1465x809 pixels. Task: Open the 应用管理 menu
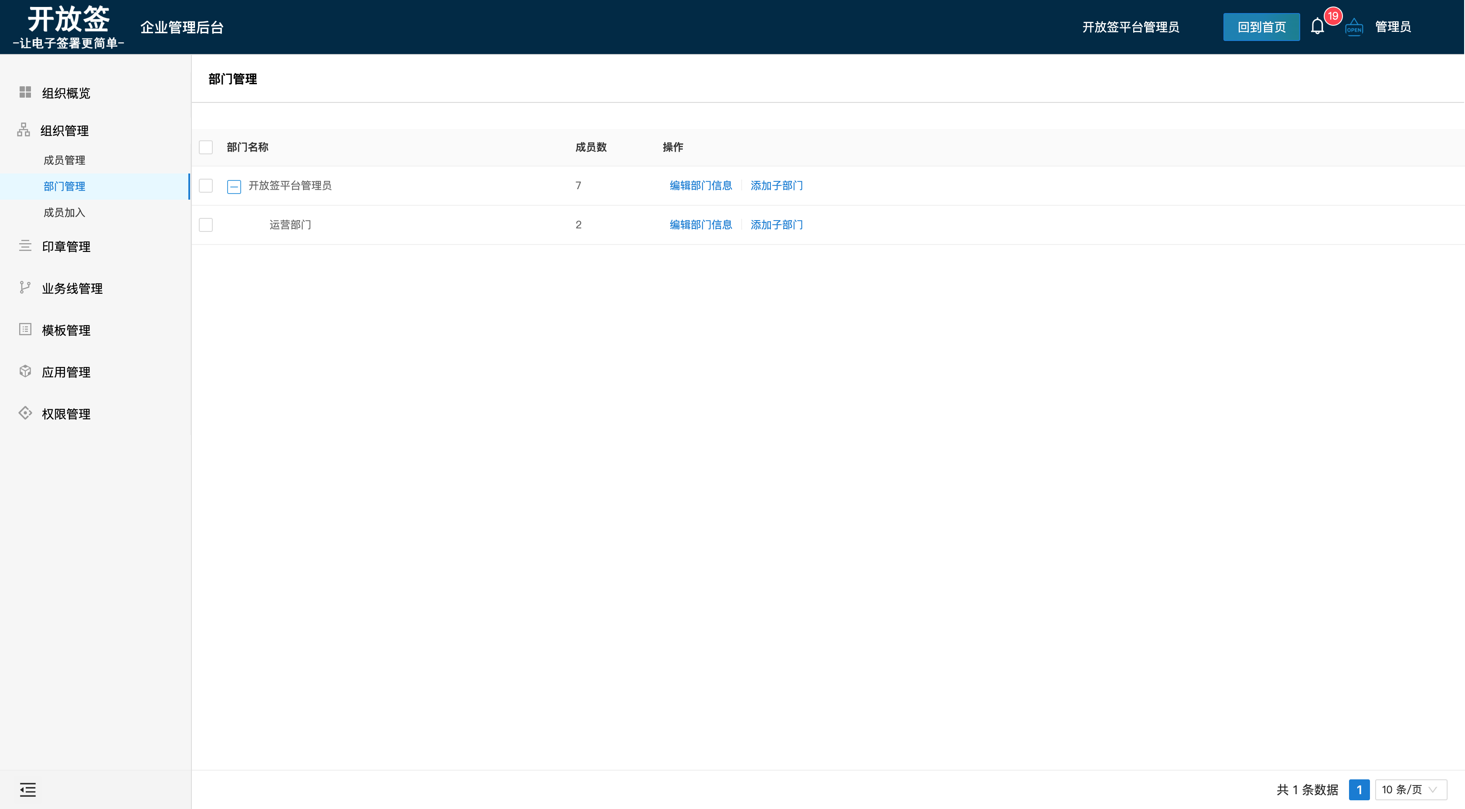66,372
